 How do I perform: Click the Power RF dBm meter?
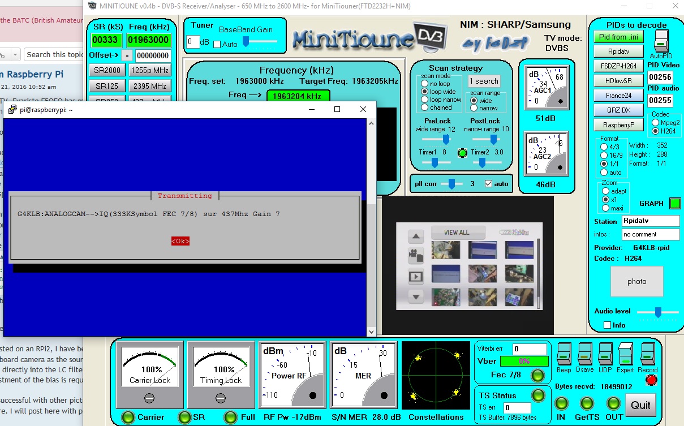292,375
